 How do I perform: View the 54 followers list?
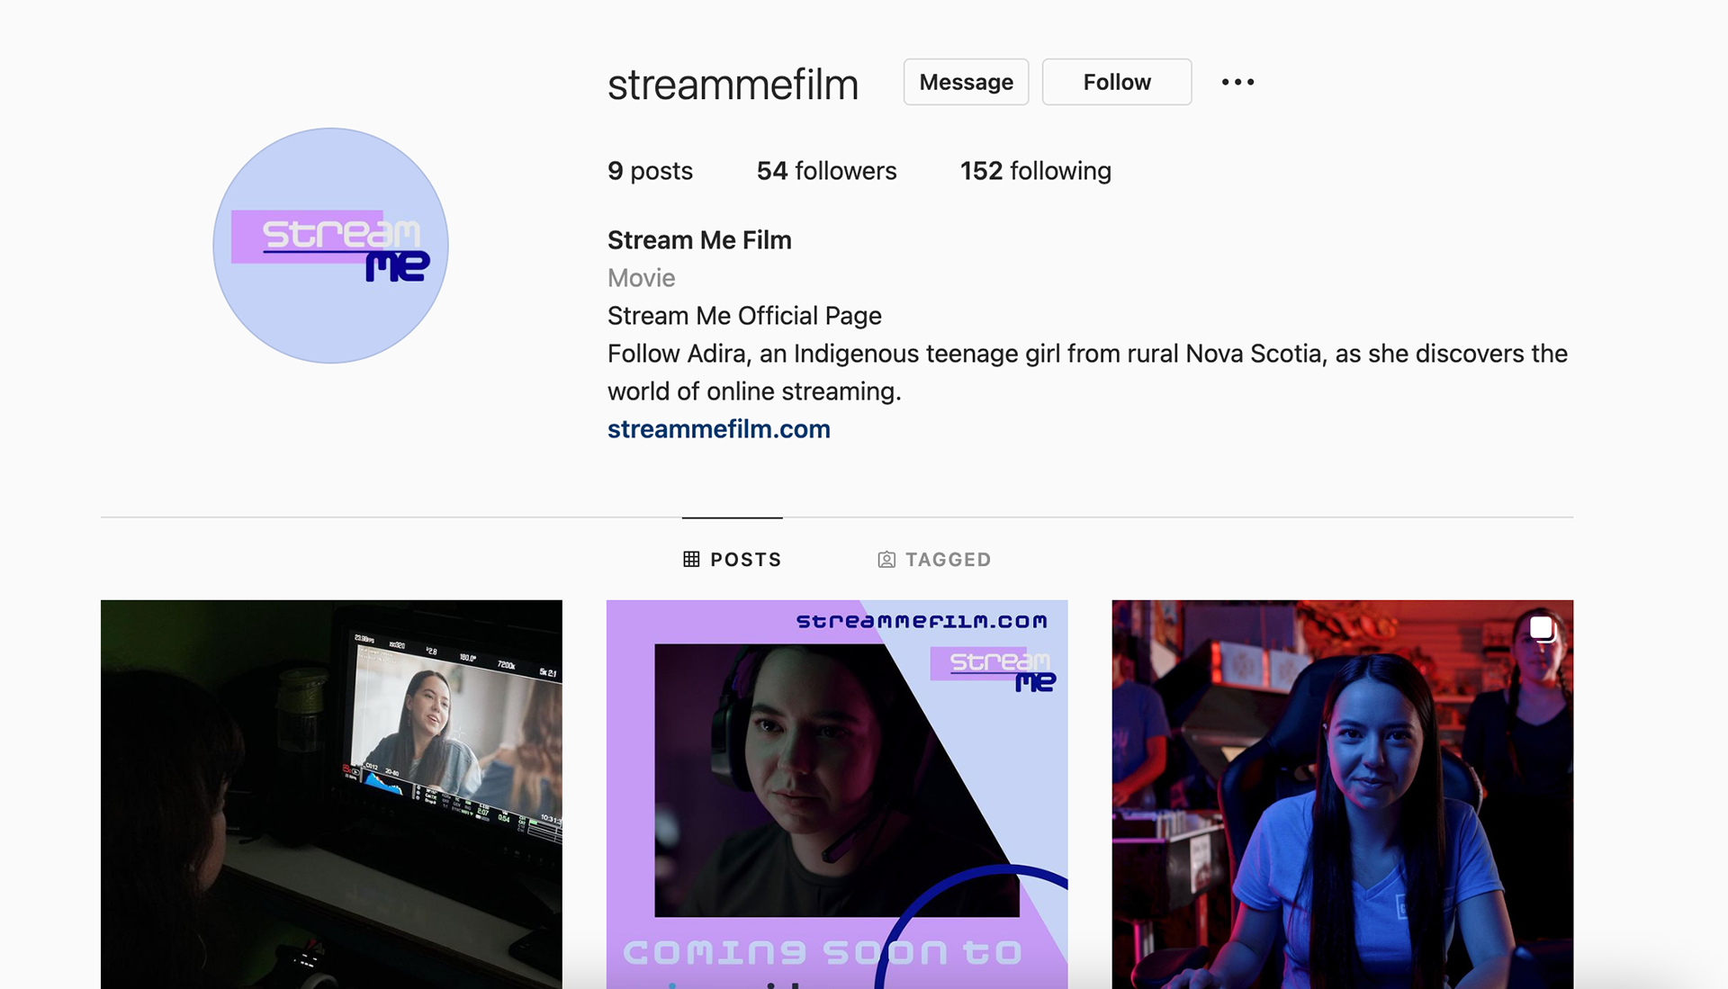pyautogui.click(x=826, y=171)
